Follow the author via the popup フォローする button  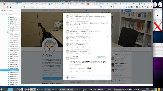pos(101,58)
